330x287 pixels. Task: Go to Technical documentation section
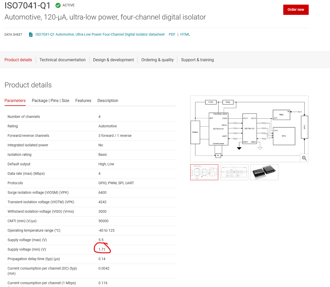click(x=62, y=60)
